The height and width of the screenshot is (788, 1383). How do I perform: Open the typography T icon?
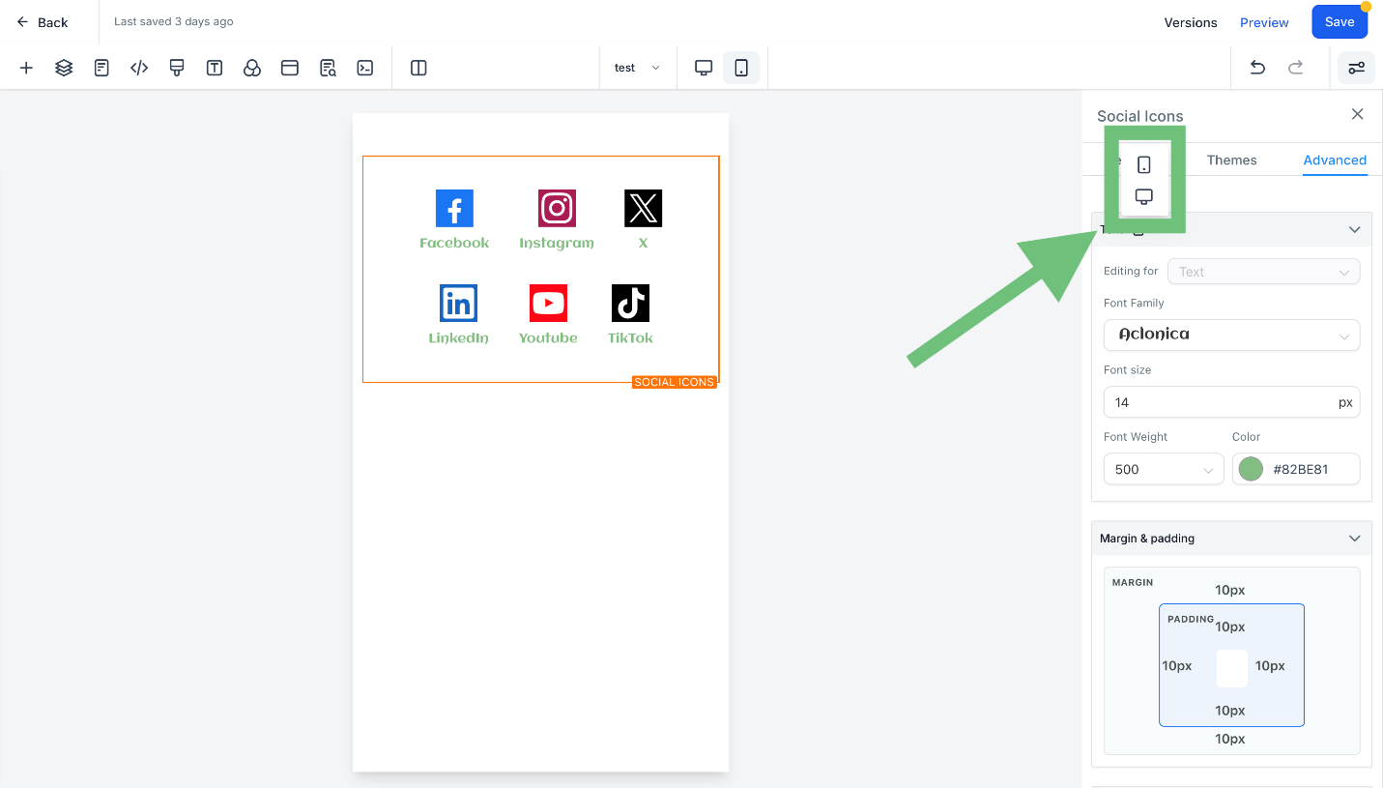click(x=215, y=68)
